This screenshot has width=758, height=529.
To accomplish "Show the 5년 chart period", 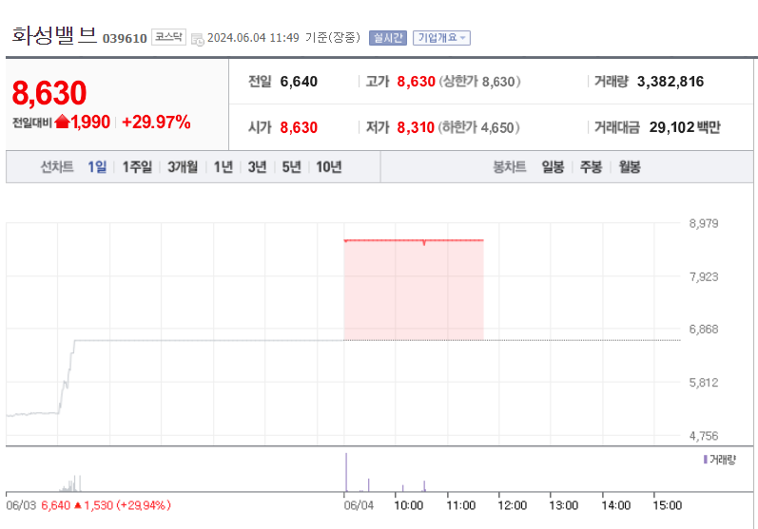I will click(291, 167).
